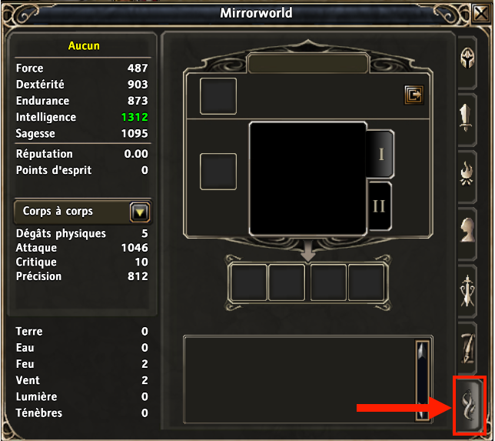
Task: Click the description box scrollbar track
Action: click(x=422, y=381)
